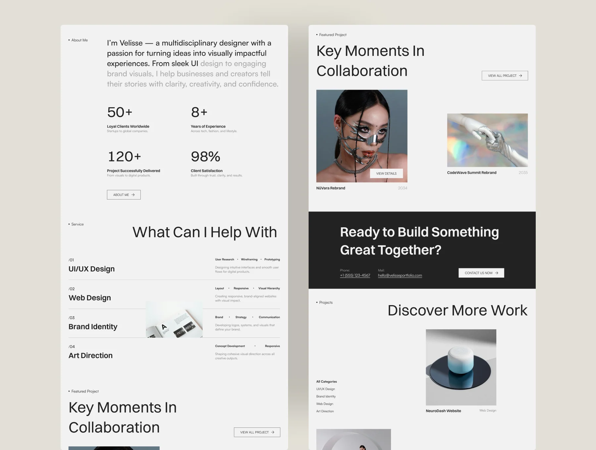Image resolution: width=596 pixels, height=450 pixels.
Task: Open the /04 Art Direction service heading
Action: [90, 355]
